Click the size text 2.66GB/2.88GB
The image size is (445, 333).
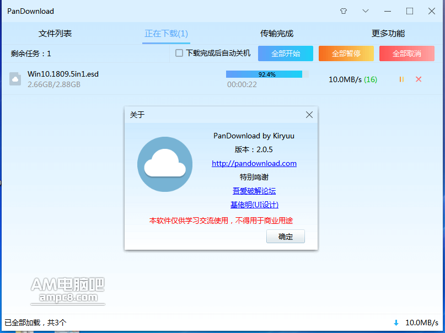point(54,84)
